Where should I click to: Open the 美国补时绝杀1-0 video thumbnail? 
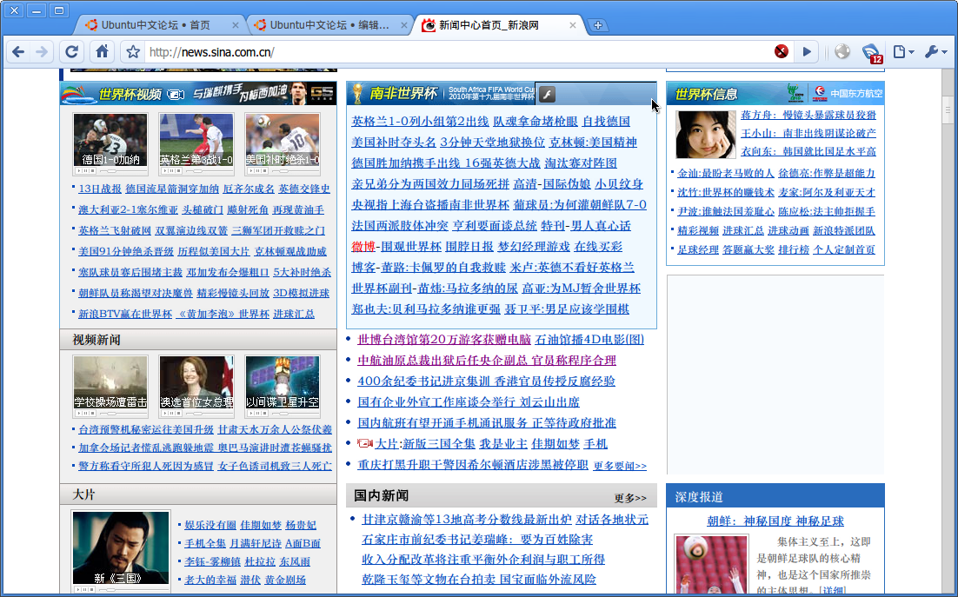[x=283, y=140]
